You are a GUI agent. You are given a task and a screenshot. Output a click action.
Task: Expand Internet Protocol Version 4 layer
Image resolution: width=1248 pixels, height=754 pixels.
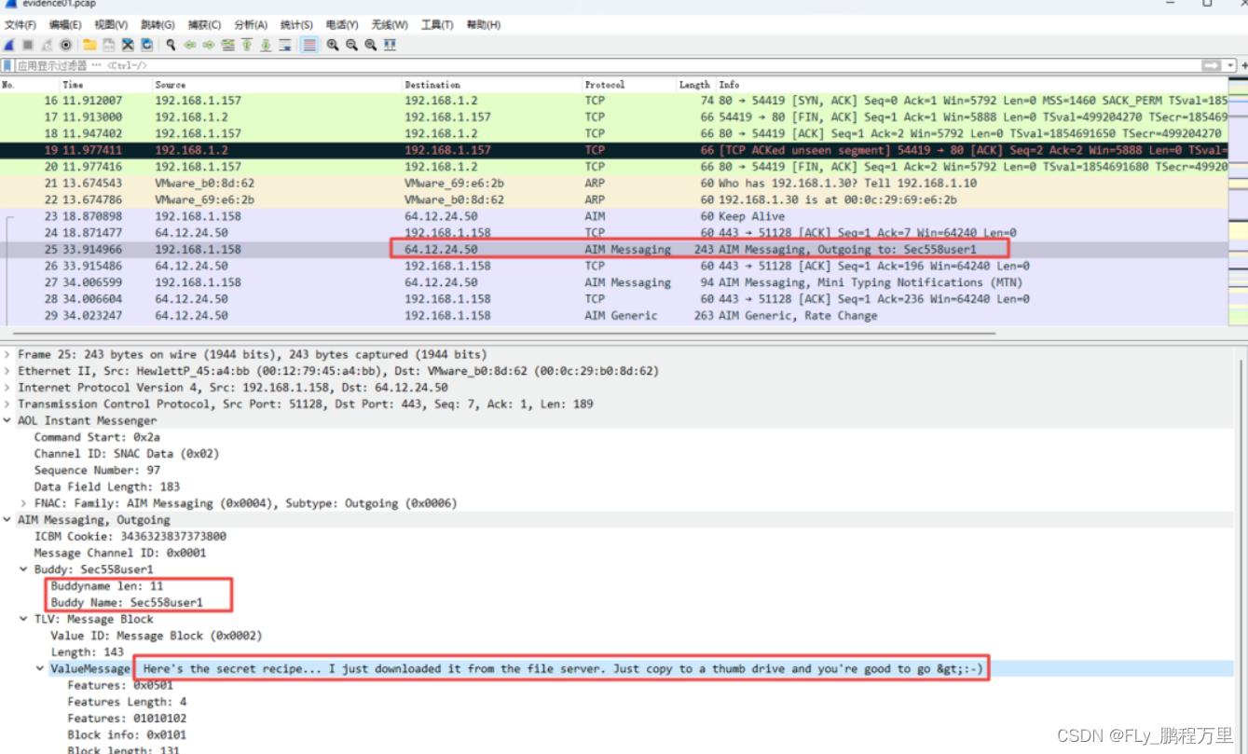click(x=8, y=388)
